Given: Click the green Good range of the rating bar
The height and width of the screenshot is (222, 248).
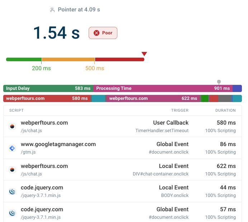Looking at the screenshot, I should click(x=24, y=59).
